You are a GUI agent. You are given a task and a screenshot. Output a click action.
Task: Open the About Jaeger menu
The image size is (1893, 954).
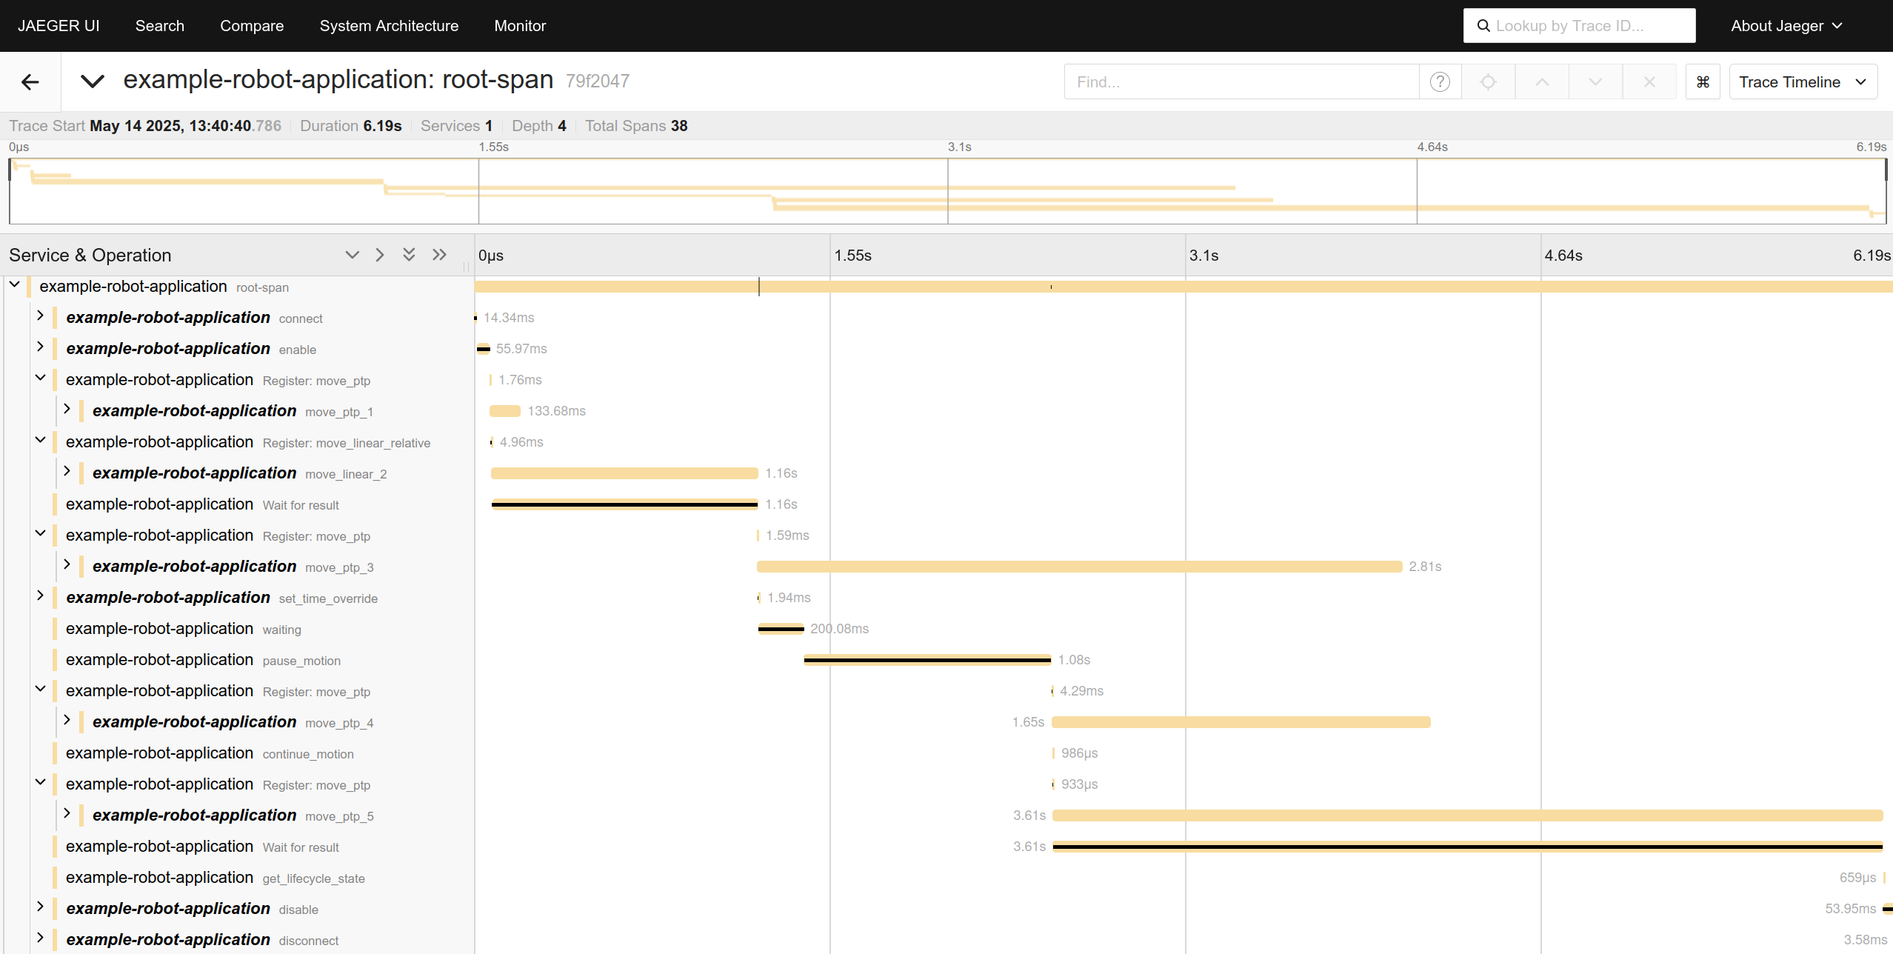(1786, 26)
